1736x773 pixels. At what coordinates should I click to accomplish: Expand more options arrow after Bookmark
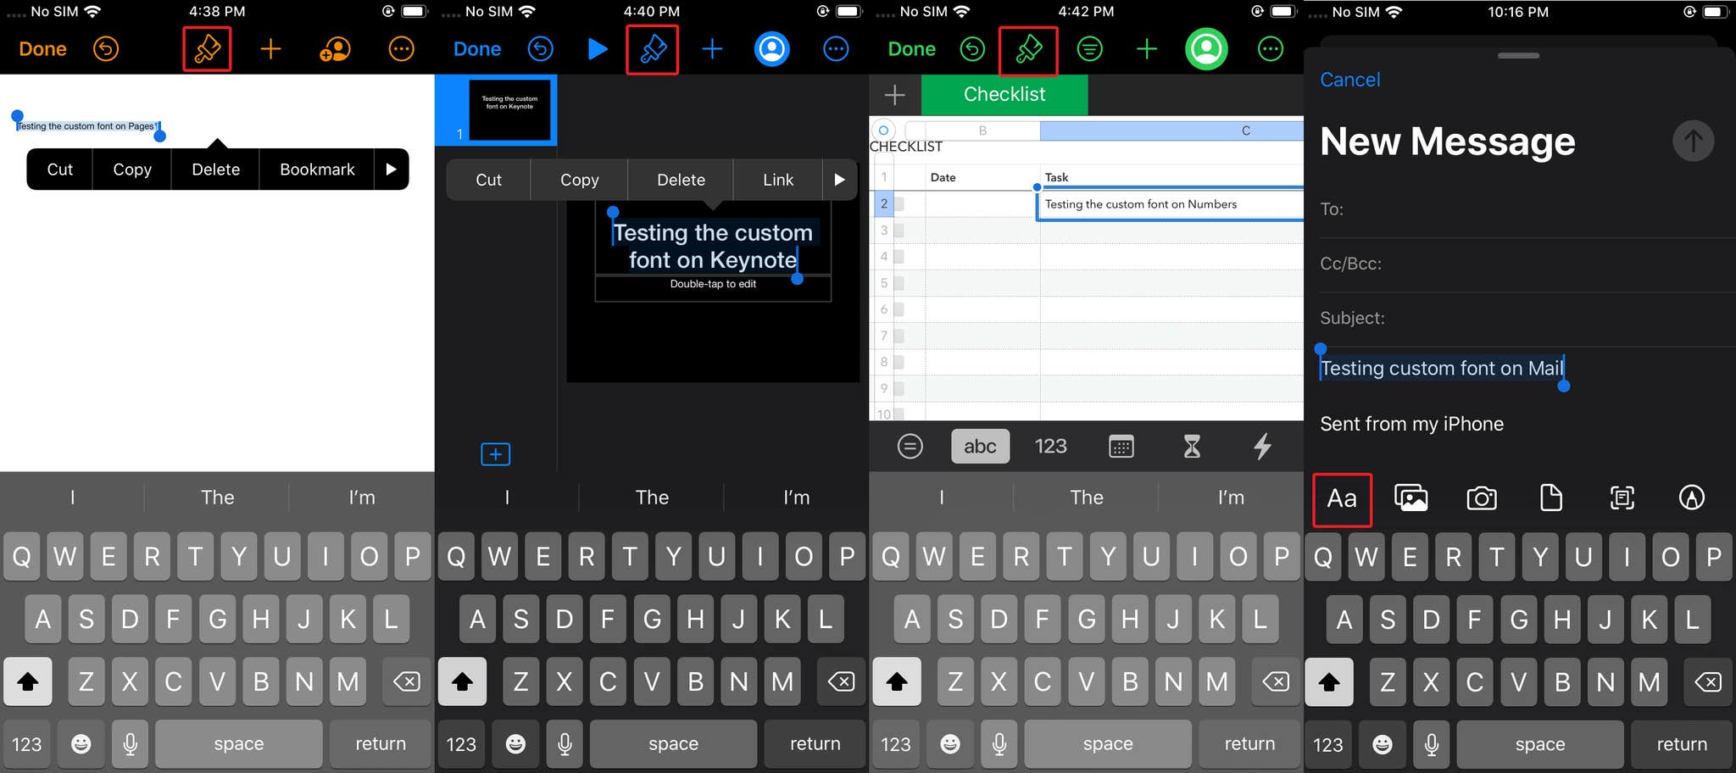[x=391, y=170]
